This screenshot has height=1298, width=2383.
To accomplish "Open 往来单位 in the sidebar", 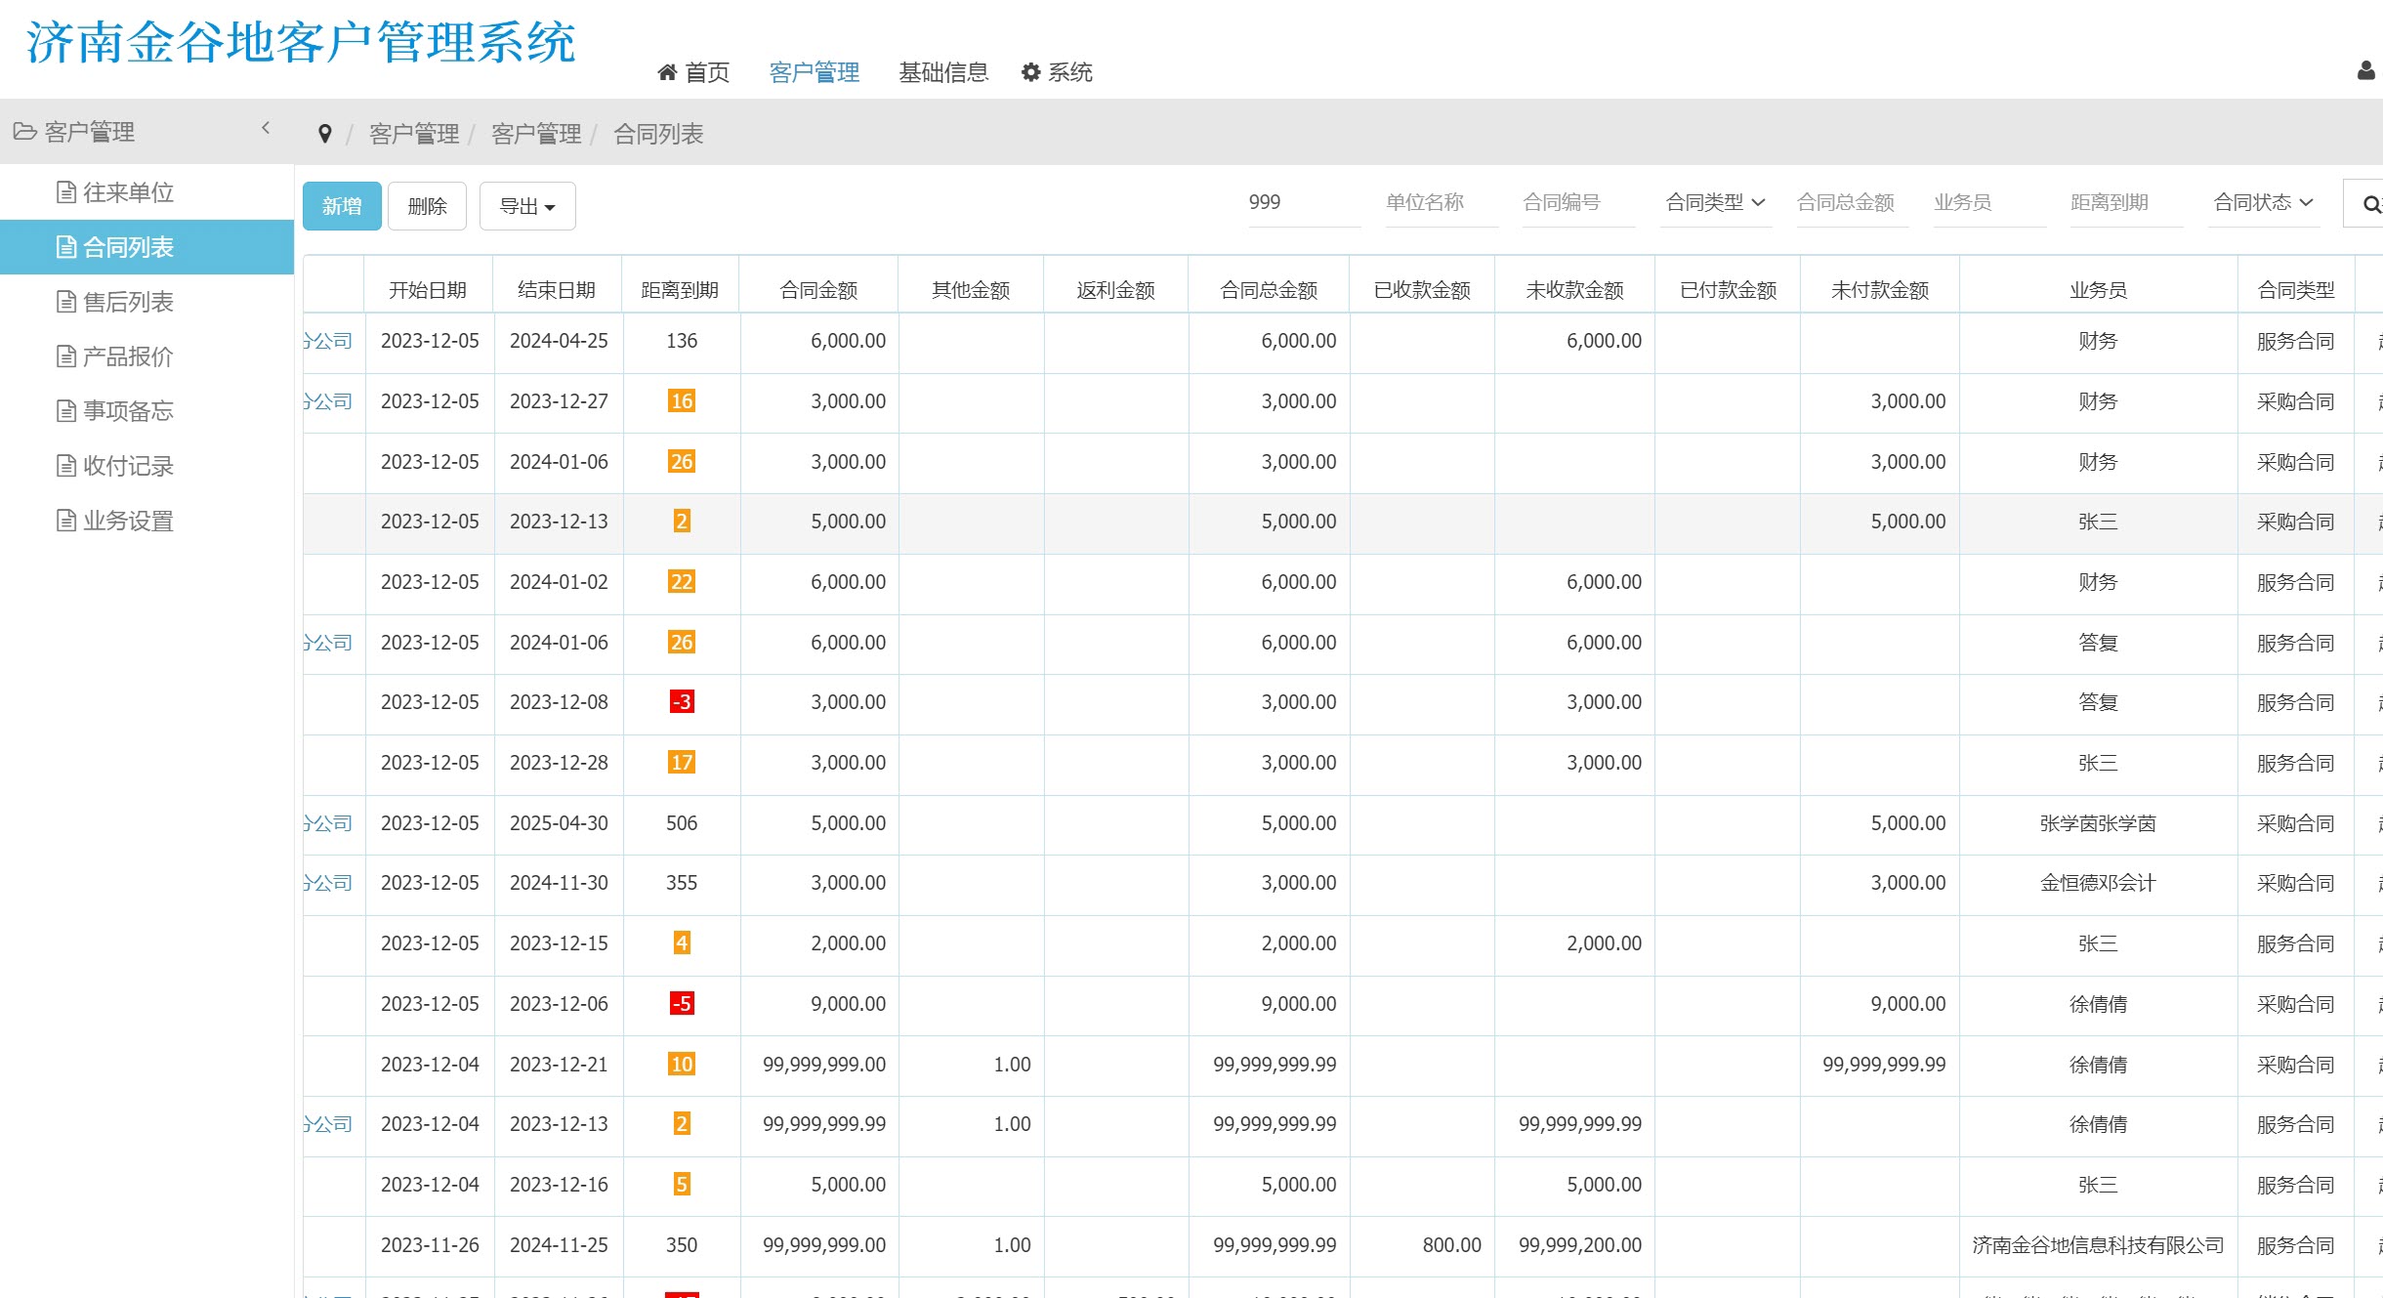I will (x=146, y=192).
